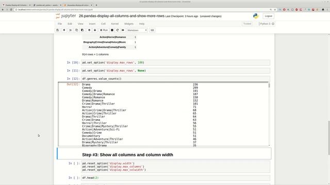Click 'Action|Adventure|Sci-Fi' output row
The width and height of the screenshot is (330, 185).
tap(101, 129)
